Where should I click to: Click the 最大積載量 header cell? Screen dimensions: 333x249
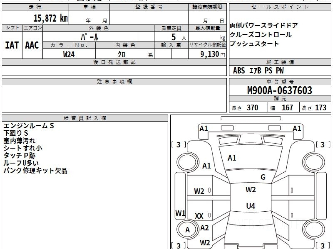pyautogui.click(x=208, y=28)
